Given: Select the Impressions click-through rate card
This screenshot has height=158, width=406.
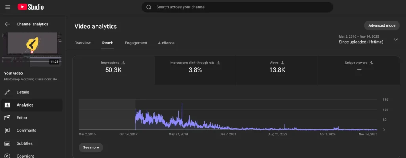Looking at the screenshot, I should (x=195, y=70).
